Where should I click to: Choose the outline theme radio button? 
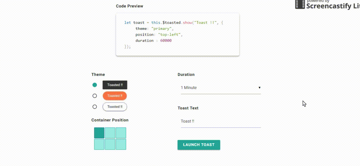point(95,107)
